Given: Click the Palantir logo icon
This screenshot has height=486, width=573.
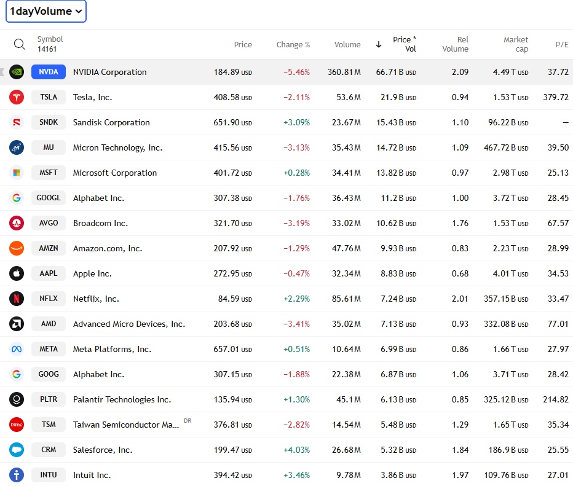Looking at the screenshot, I should click(x=17, y=399).
